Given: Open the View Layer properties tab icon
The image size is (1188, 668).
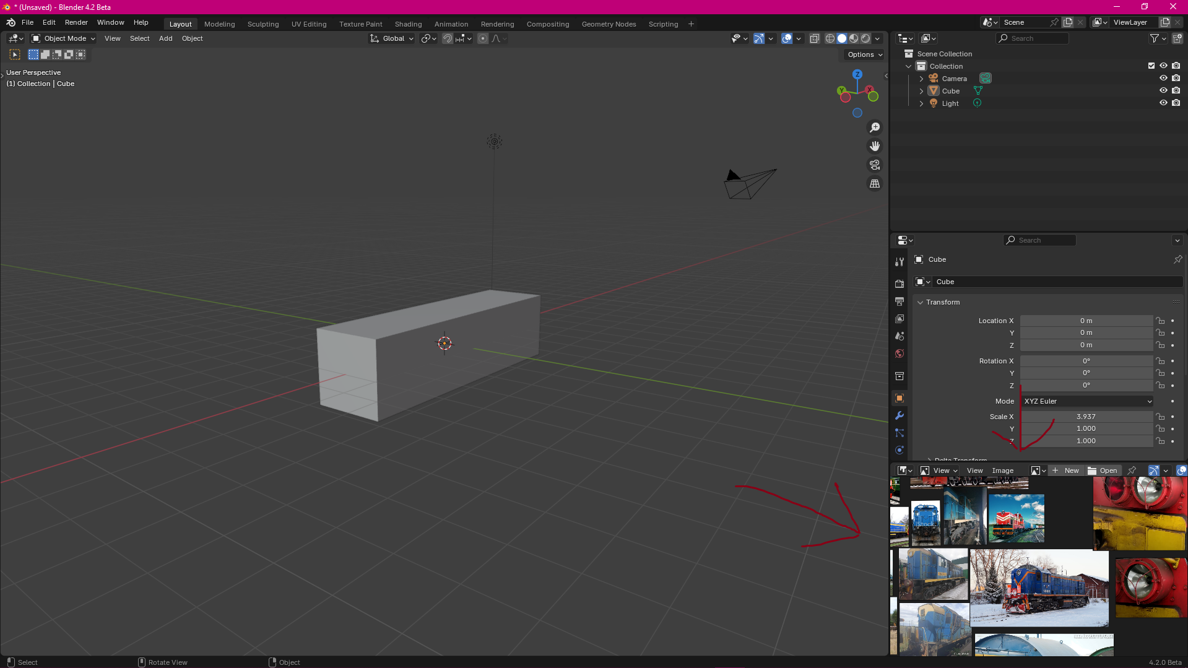Looking at the screenshot, I should tap(900, 319).
